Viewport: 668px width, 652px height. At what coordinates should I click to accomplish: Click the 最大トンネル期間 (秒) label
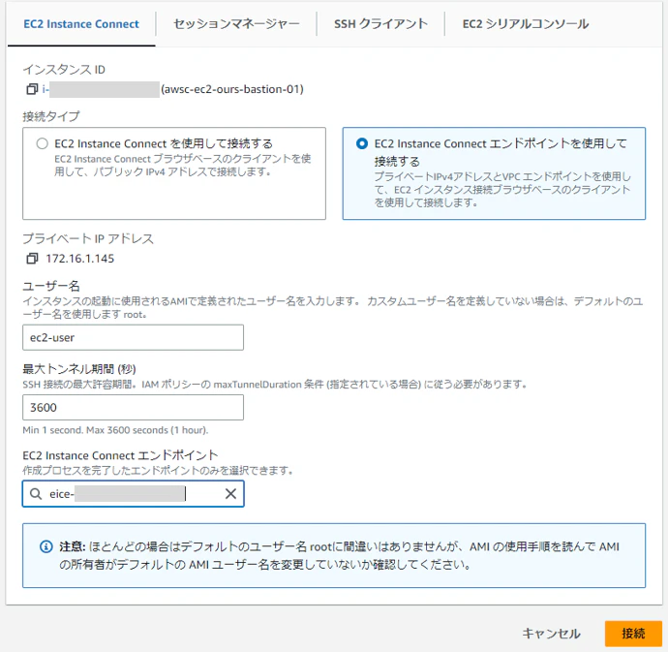pyautogui.click(x=79, y=368)
